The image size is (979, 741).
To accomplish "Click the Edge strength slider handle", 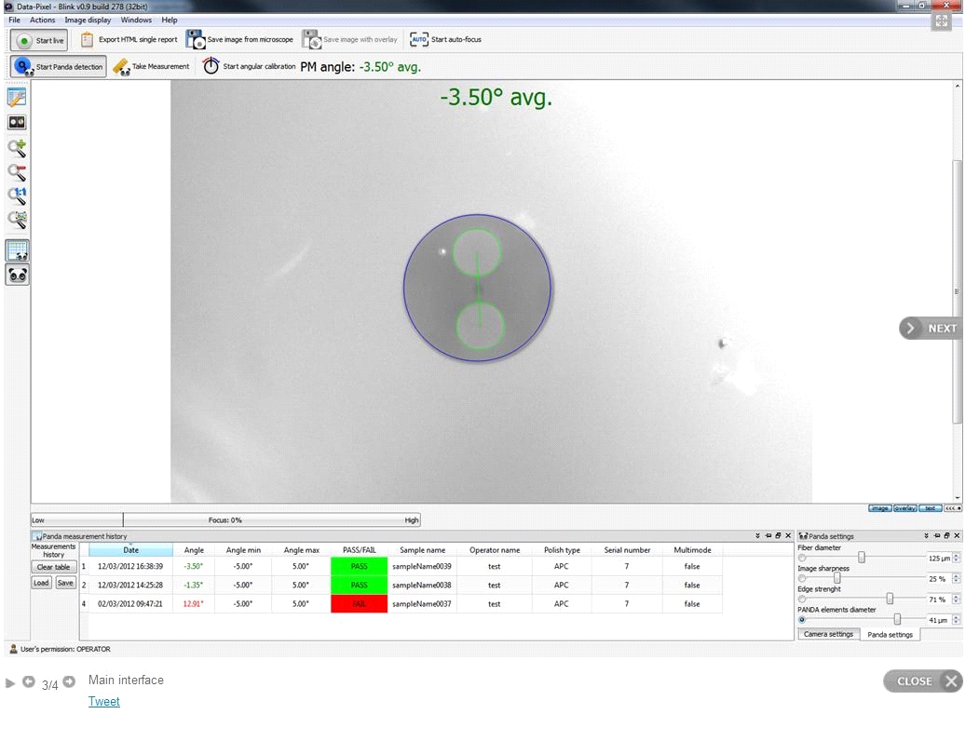I will tap(890, 599).
